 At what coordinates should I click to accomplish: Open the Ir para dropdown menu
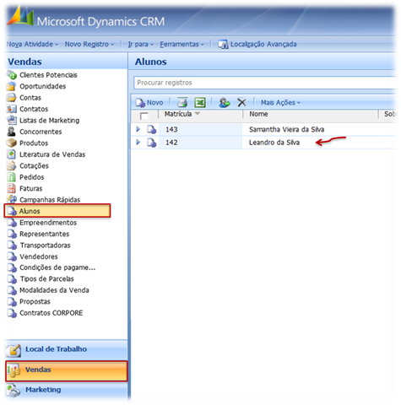tap(141, 44)
